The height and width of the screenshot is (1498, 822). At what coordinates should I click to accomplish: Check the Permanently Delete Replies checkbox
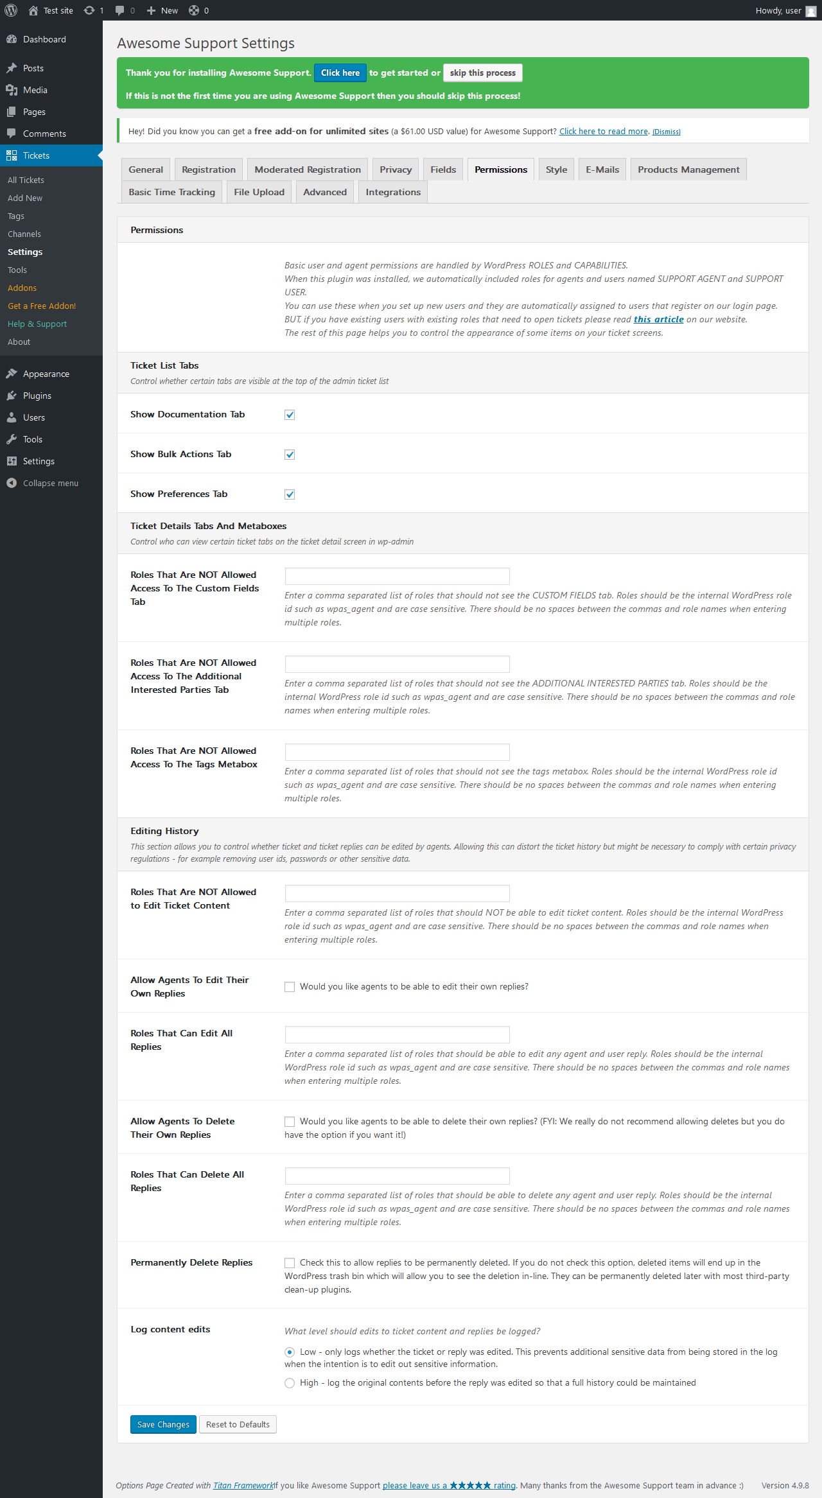(x=290, y=1263)
